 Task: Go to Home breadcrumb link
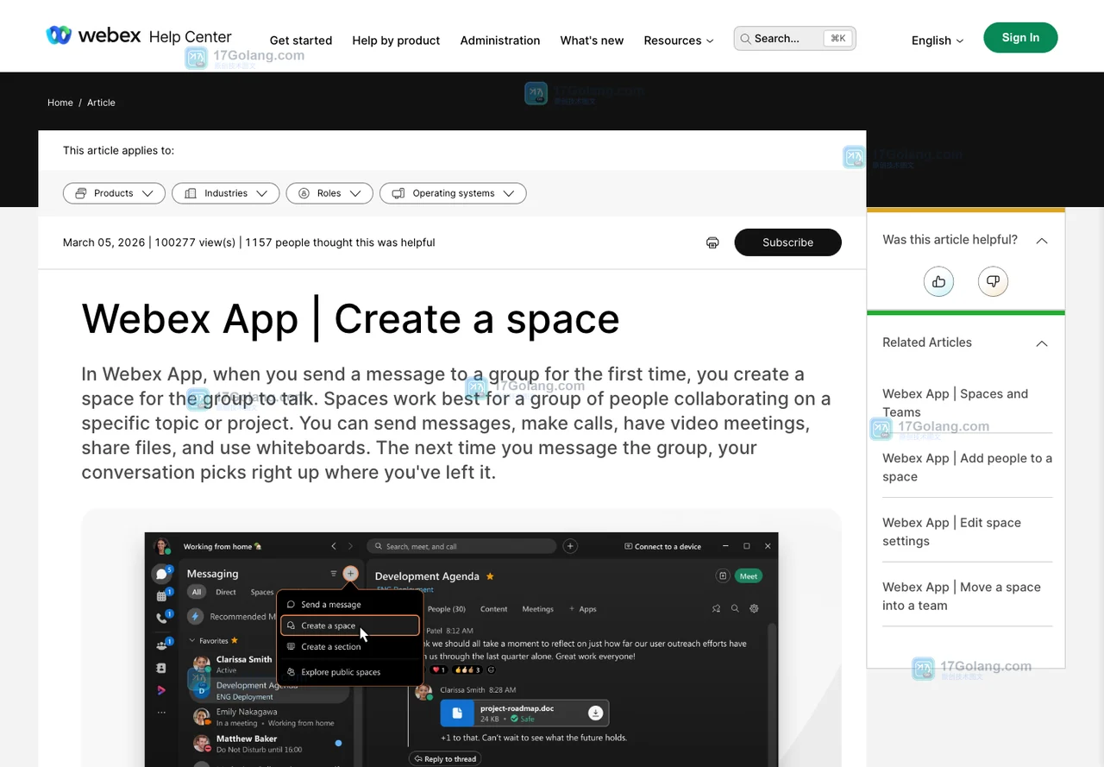click(60, 103)
